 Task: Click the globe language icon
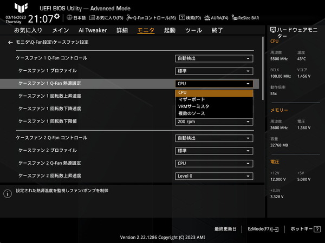[x=69, y=18]
